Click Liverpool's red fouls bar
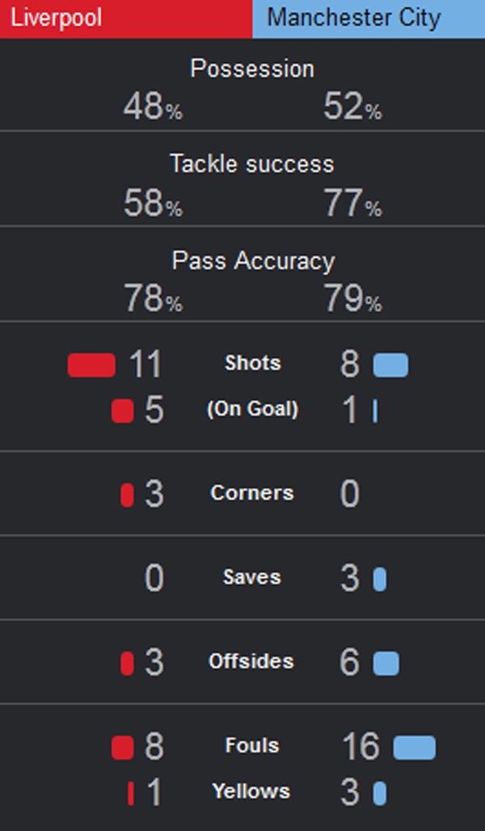The image size is (485, 831). (122, 747)
